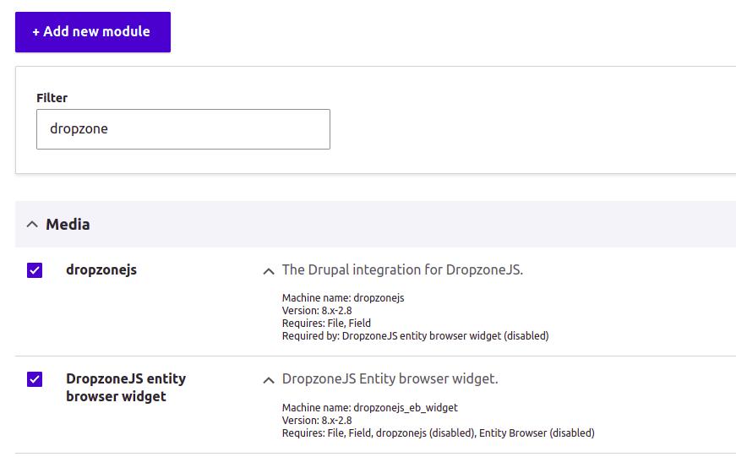The width and height of the screenshot is (736, 457).
Task: Click the Media section heading
Action: pos(68,225)
